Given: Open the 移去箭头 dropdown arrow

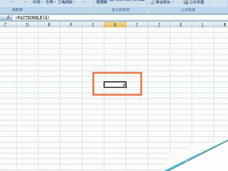Looking at the screenshot, I should point(173,2).
